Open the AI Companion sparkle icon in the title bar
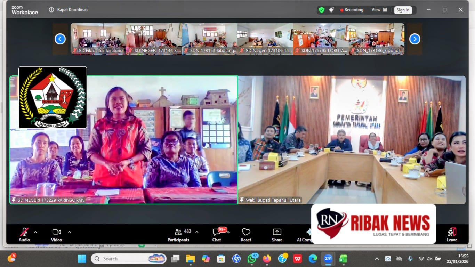Screen dimensions: 475x267 click(331, 10)
